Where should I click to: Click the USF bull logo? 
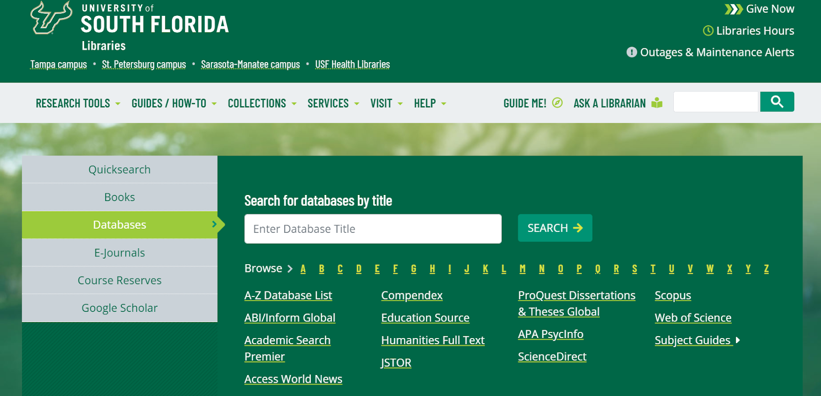(51, 18)
